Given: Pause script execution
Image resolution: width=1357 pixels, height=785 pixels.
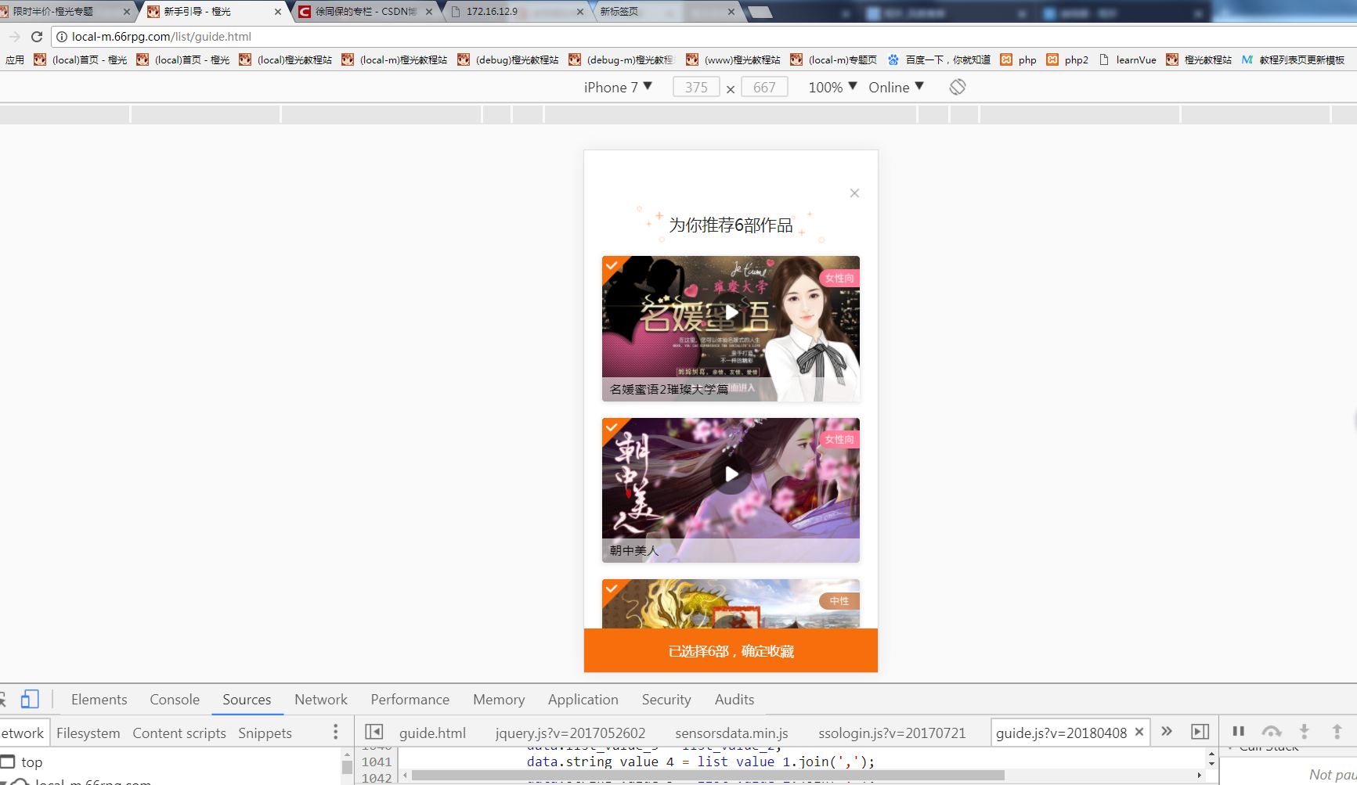Looking at the screenshot, I should point(1238,731).
